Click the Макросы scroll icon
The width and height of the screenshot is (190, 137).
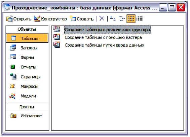(x=12, y=86)
